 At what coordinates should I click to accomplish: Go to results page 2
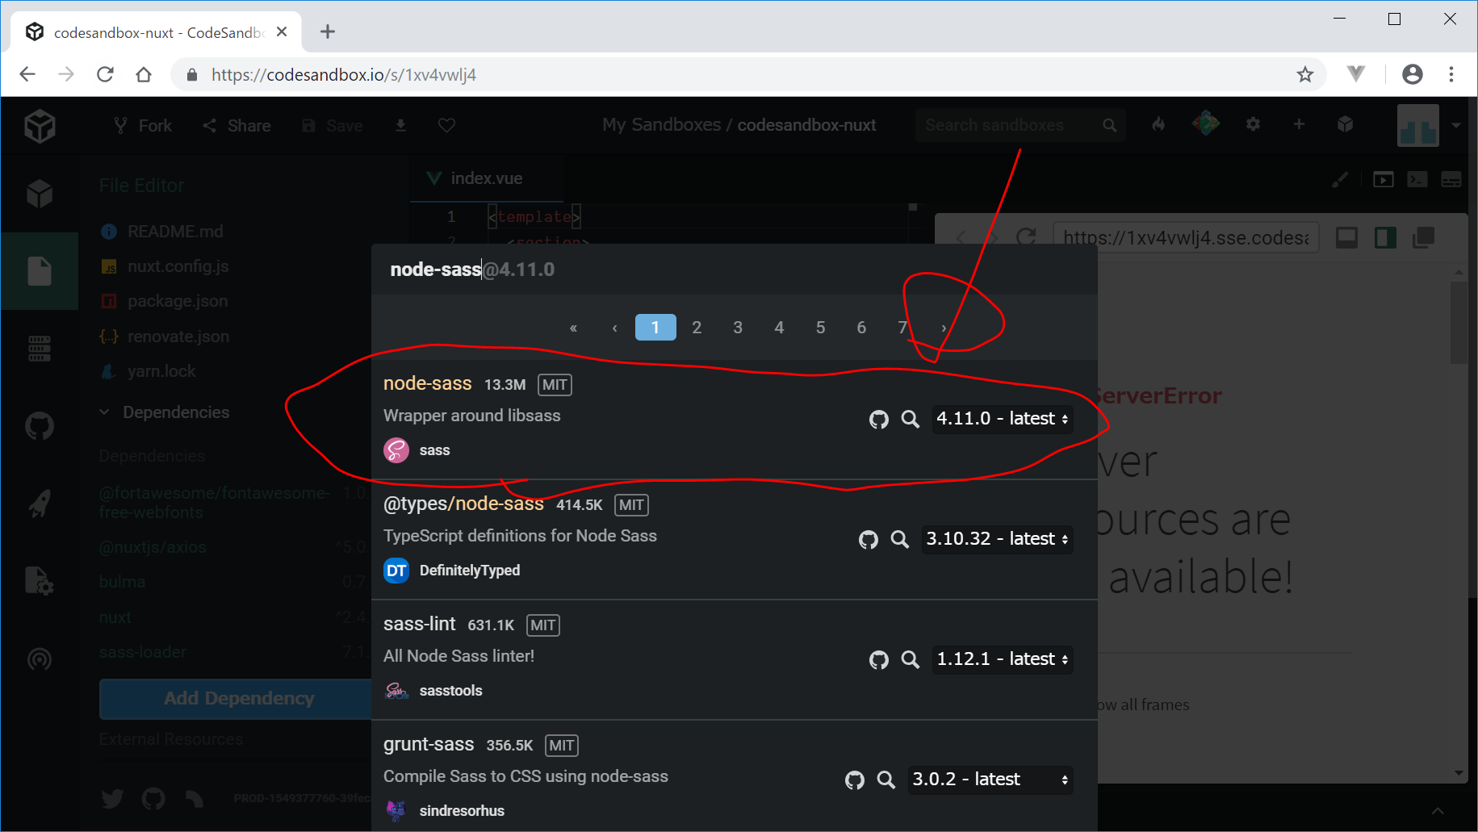697,328
